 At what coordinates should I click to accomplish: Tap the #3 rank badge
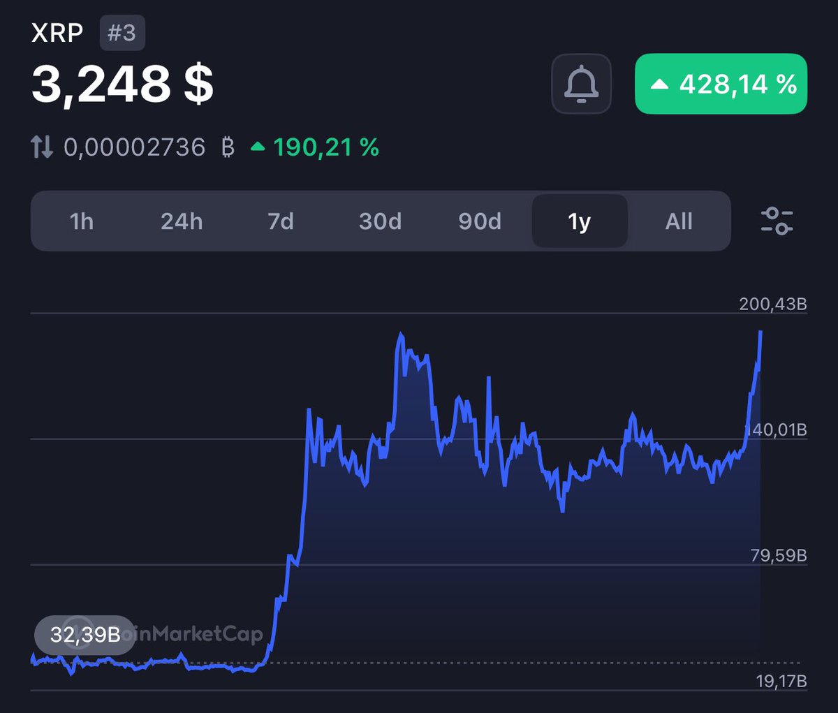click(x=122, y=33)
